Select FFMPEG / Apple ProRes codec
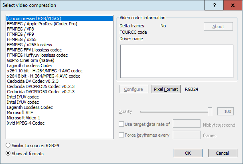Screen dimensions: 243x164 [47, 24]
